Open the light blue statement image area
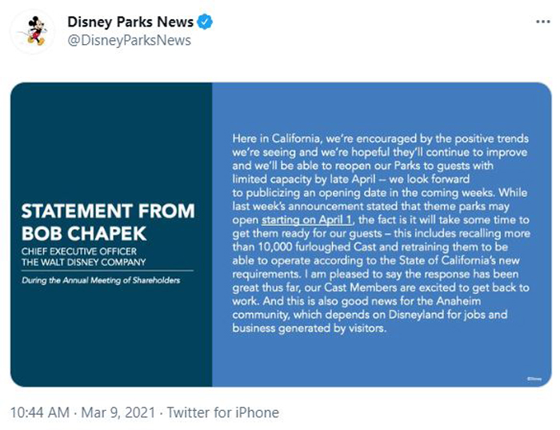 coord(382,235)
